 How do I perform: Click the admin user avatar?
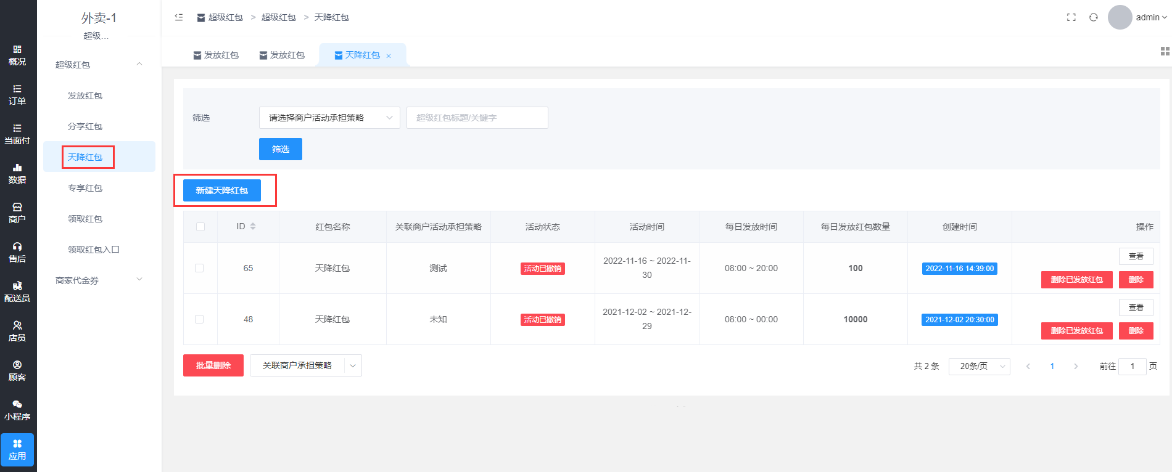pyautogui.click(x=1120, y=17)
